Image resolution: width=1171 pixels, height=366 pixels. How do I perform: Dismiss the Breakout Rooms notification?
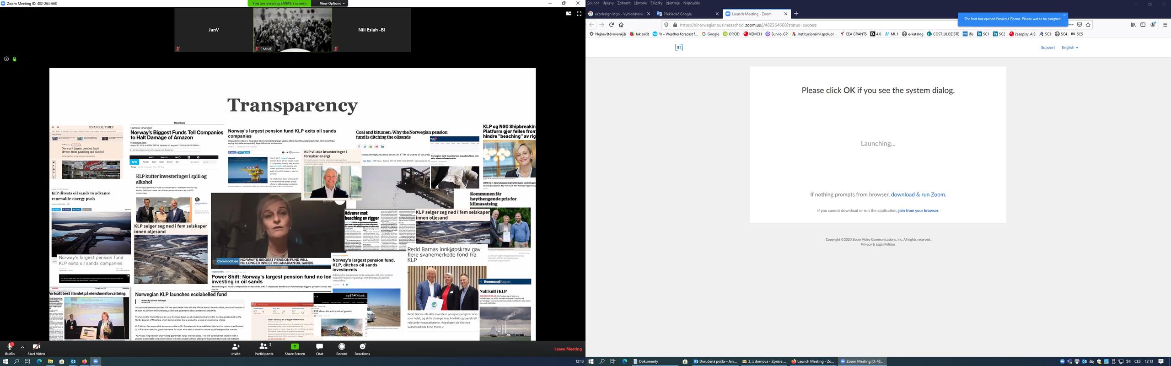coord(1064,15)
